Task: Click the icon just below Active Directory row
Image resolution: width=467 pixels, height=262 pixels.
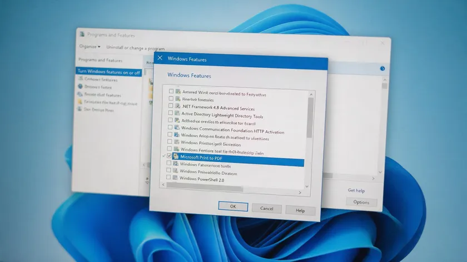Action: (177, 120)
